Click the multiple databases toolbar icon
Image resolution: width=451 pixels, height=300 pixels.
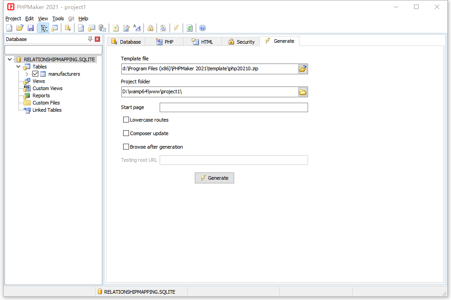102,28
